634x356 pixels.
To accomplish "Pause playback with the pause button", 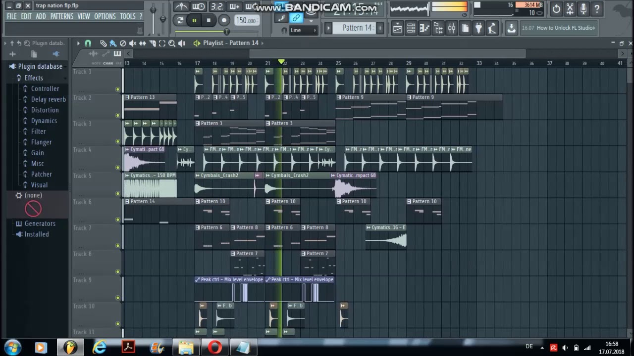I will 194,20.
